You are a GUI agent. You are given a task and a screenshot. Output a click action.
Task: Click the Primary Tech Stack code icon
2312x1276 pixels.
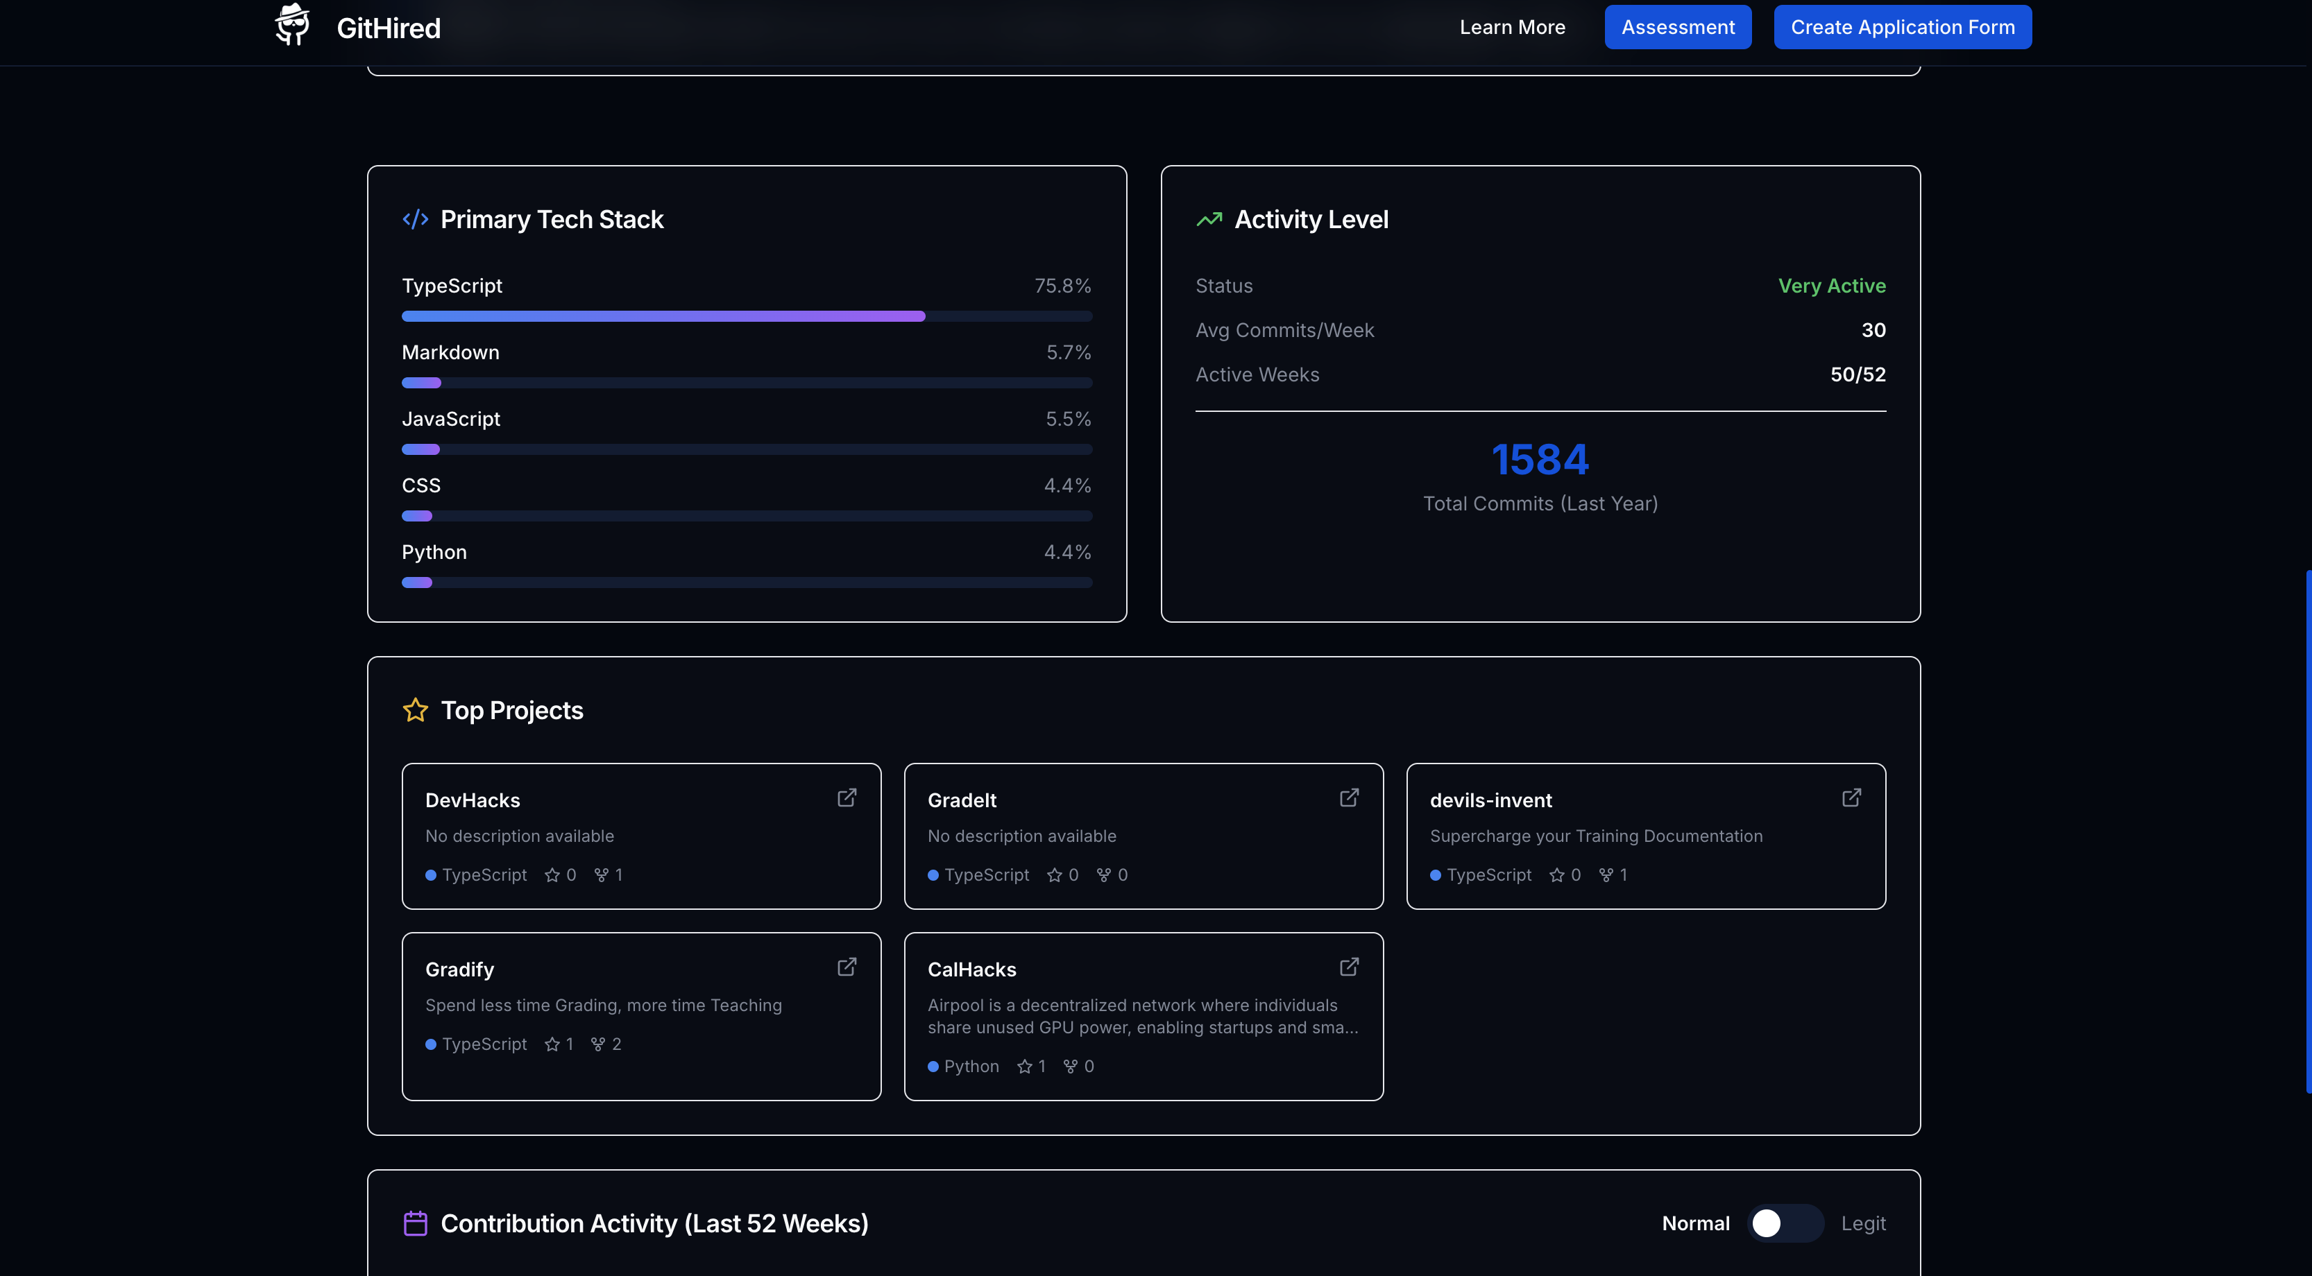click(x=415, y=220)
